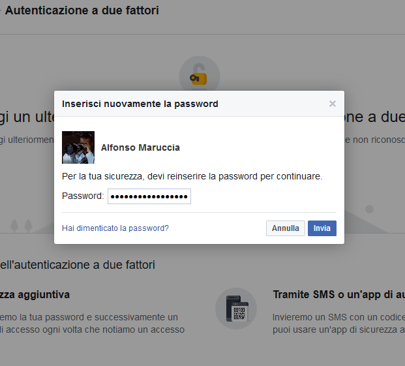This screenshot has width=405, height=366.
Task: Click the profile picture in the dialog
Action: (x=78, y=147)
